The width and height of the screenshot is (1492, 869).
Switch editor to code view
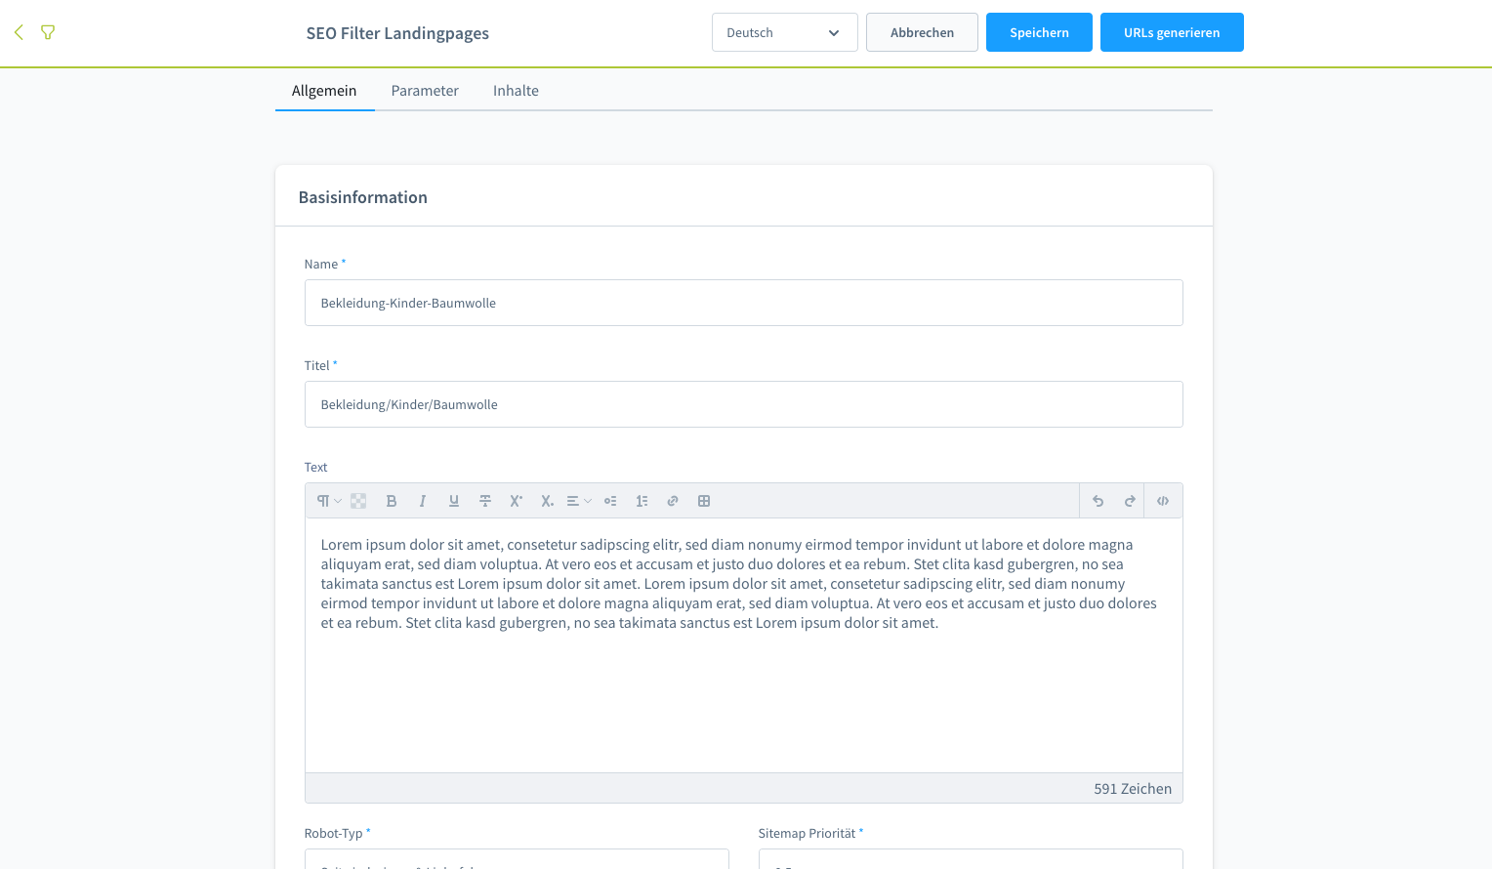pyautogui.click(x=1163, y=501)
